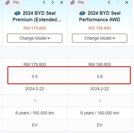Click the orange RM 179,800 price
The width and height of the screenshot is (134, 133).
click(35, 28)
